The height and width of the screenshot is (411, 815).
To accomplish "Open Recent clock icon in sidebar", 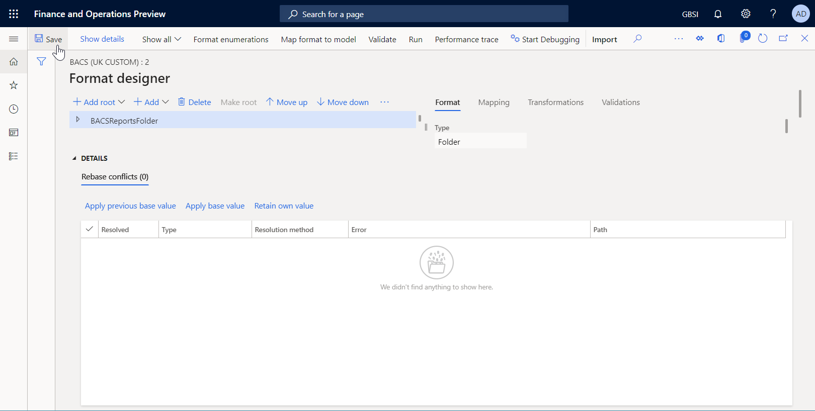I will click(x=14, y=109).
